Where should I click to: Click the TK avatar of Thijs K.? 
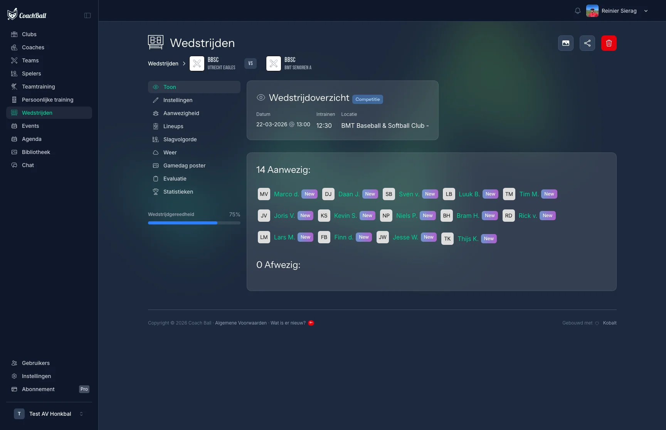point(447,239)
